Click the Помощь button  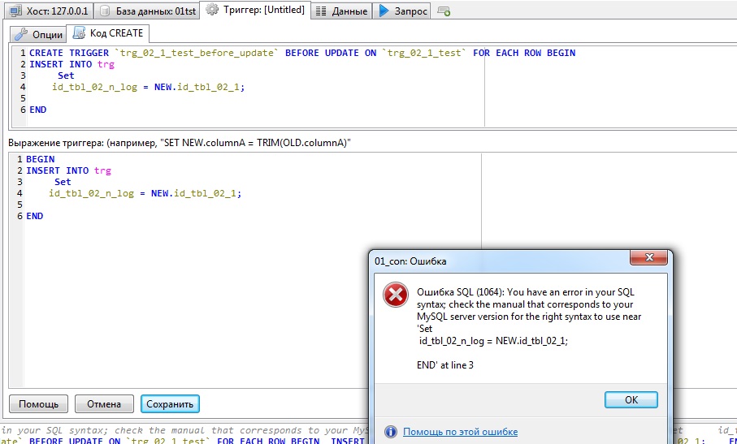[x=38, y=403]
